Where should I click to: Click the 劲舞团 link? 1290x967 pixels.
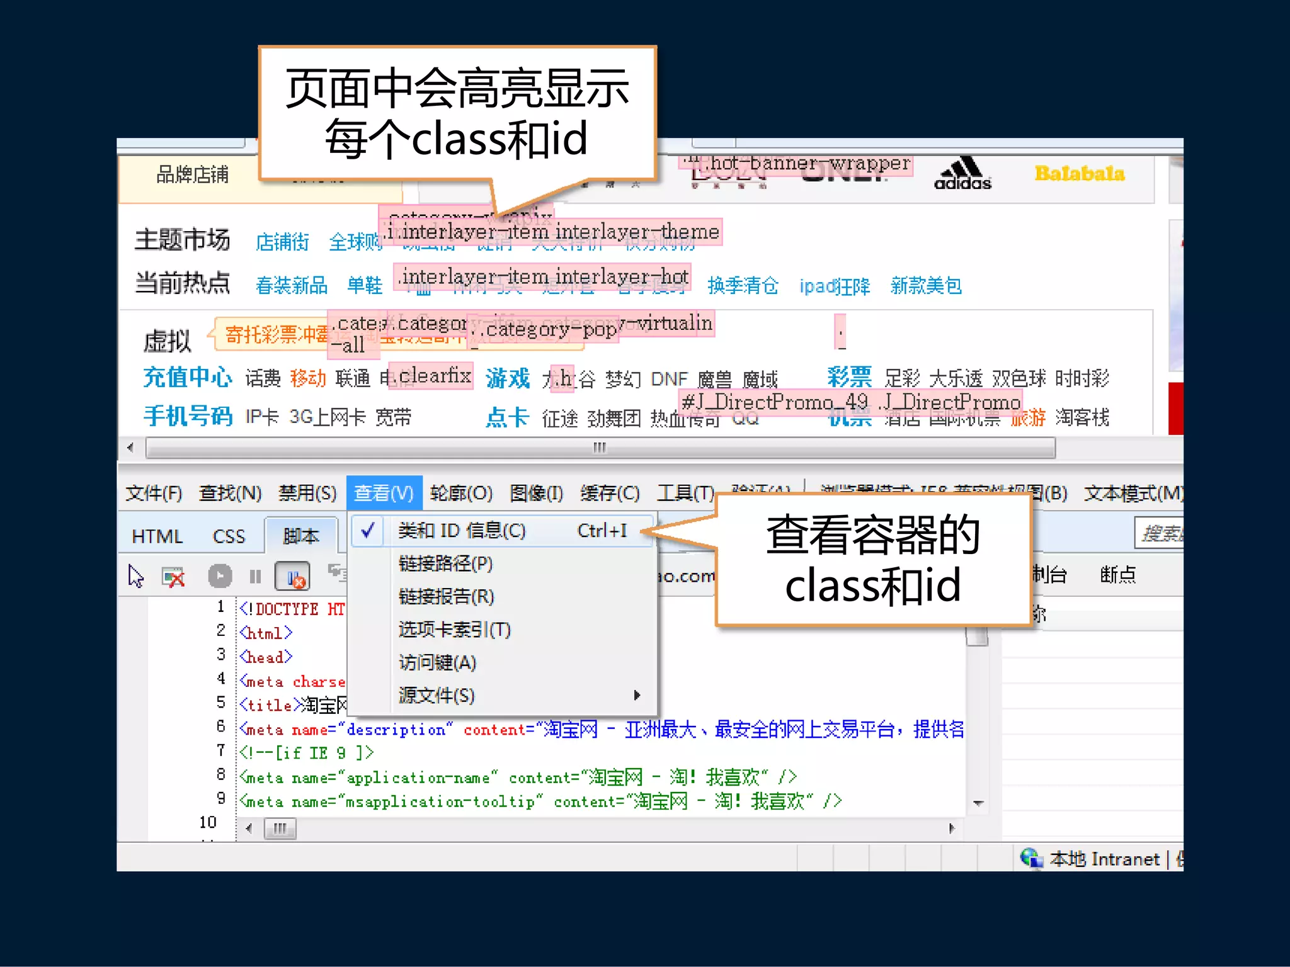tap(614, 417)
